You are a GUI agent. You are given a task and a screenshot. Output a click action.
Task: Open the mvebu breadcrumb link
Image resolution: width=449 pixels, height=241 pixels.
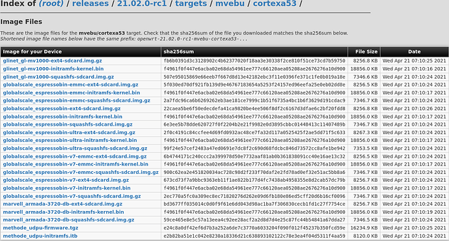pyautogui.click(x=230, y=3)
